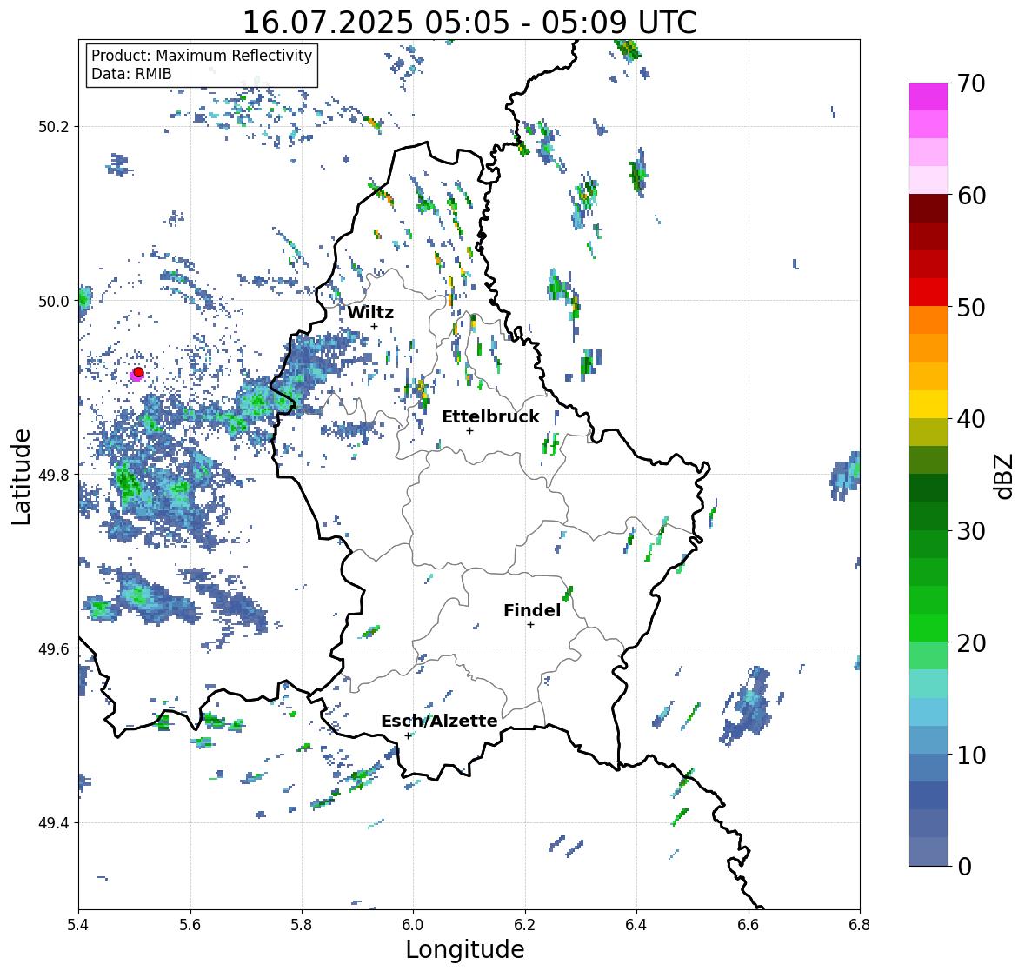Click the plus marker below Ettelbruck label
Screen dimensions: 1025x971
point(469,430)
